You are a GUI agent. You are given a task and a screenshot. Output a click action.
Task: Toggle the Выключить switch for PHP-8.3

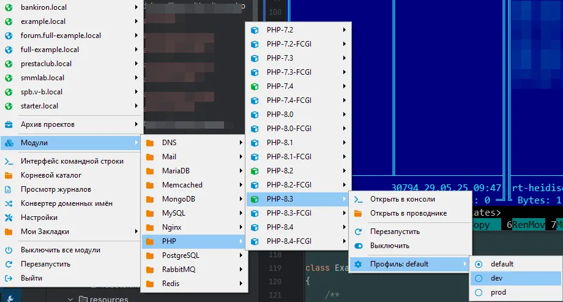[x=359, y=246]
